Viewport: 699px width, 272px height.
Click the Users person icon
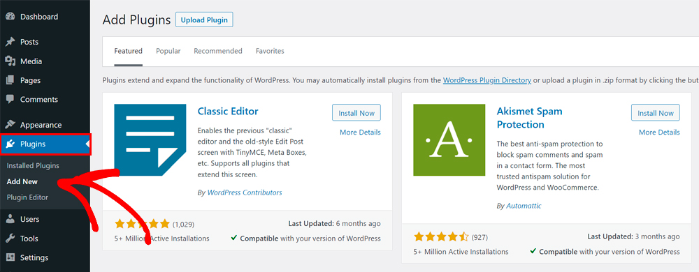click(x=10, y=219)
